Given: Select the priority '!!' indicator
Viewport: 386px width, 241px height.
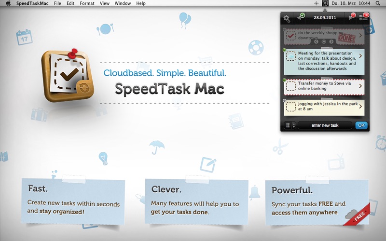Looking at the screenshot, I should 288,125.
